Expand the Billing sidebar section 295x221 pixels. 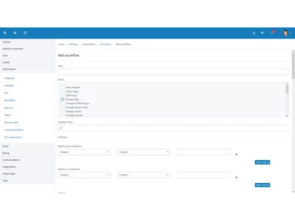click(27, 153)
